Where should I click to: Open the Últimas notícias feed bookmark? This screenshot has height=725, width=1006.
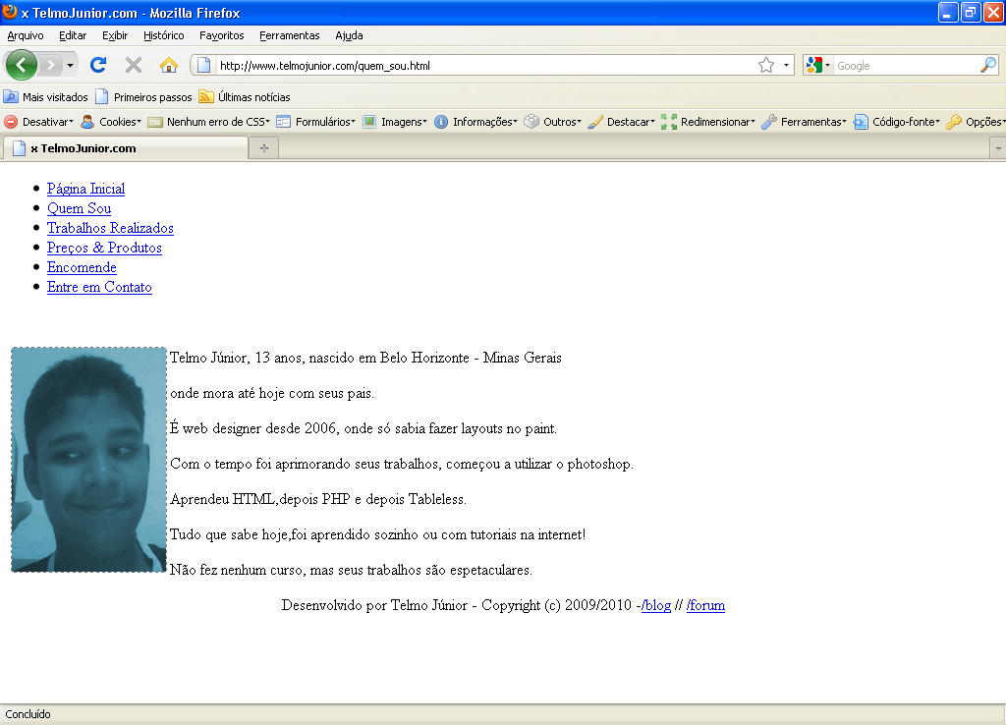click(245, 97)
